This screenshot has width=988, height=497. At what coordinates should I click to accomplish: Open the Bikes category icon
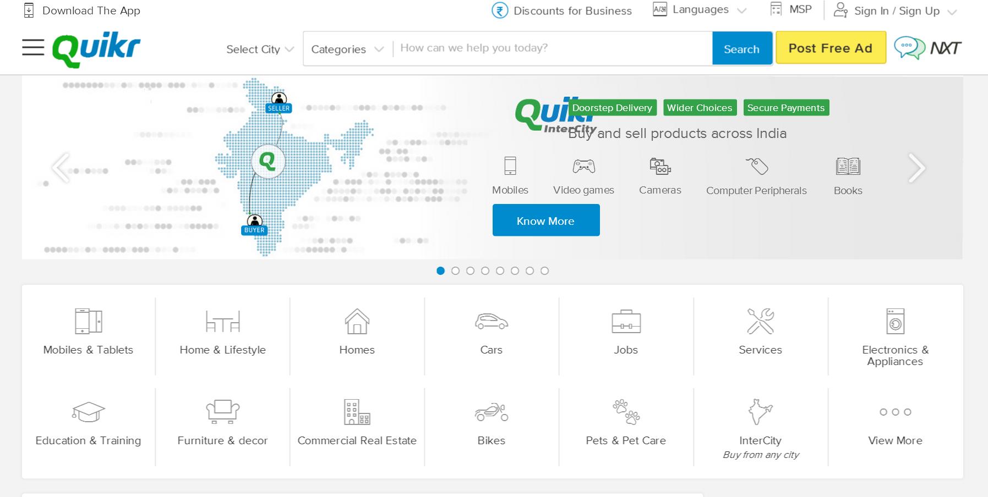pos(491,412)
